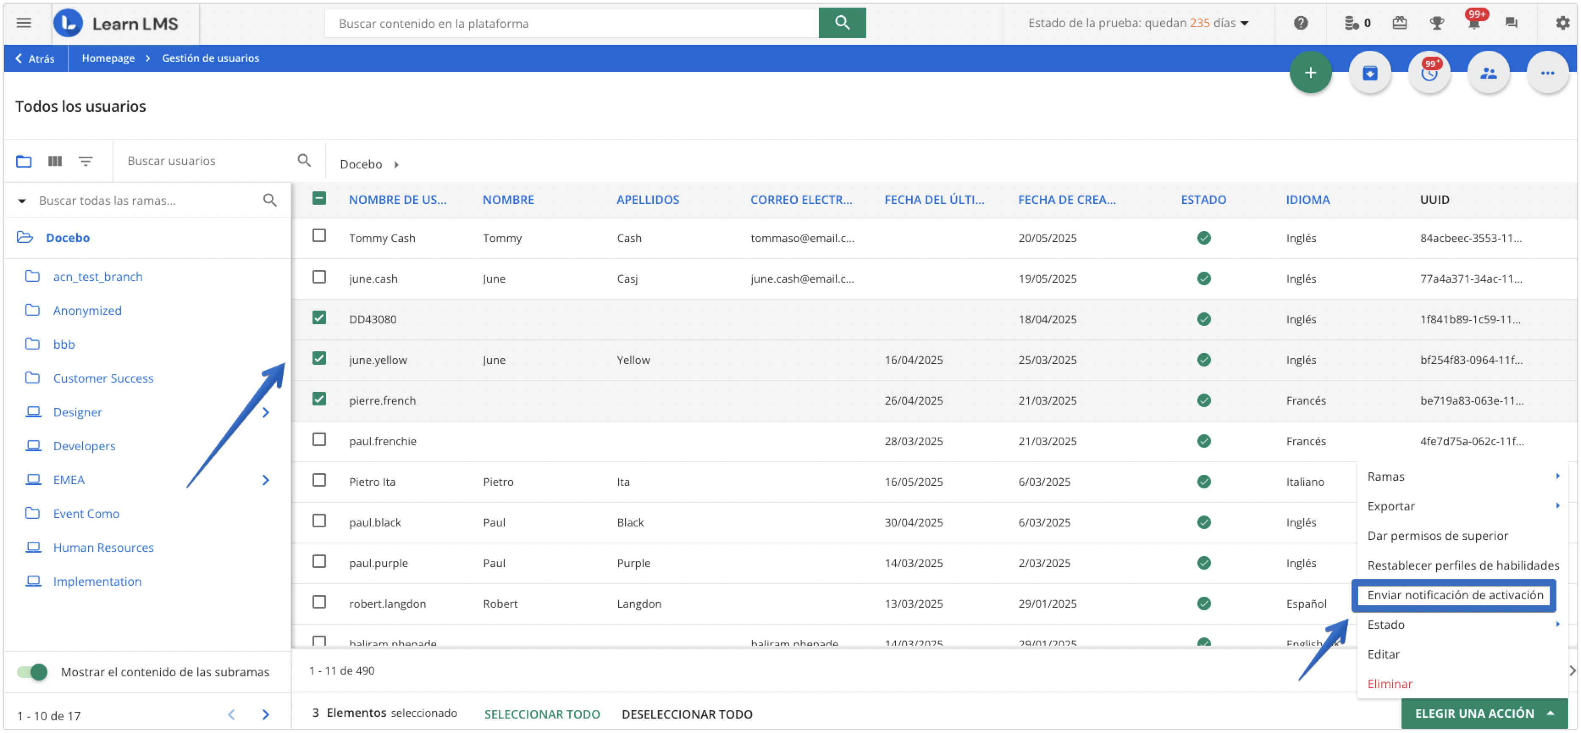Uncheck the DD43080 row checkbox
Screen dimensions: 1581x733
[318, 317]
